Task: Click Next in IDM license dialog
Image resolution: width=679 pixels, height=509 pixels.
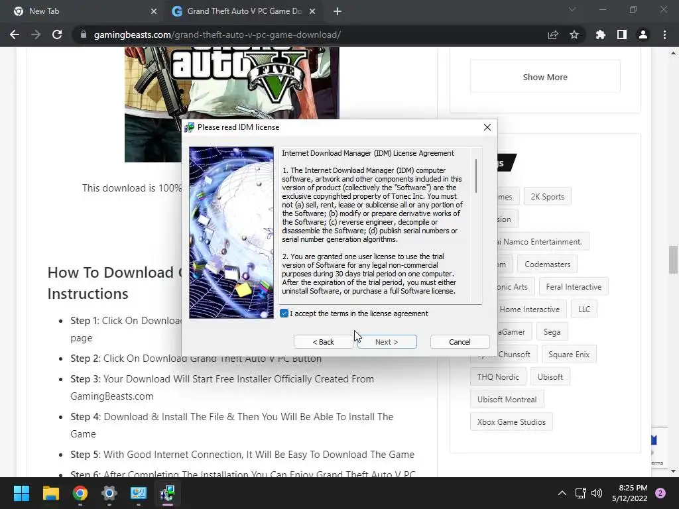Action: pyautogui.click(x=387, y=342)
